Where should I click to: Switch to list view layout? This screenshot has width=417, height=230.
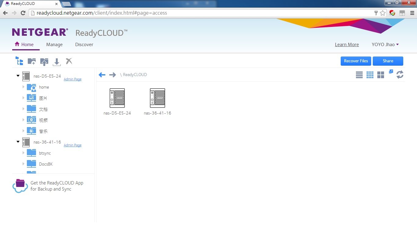pyautogui.click(x=359, y=75)
